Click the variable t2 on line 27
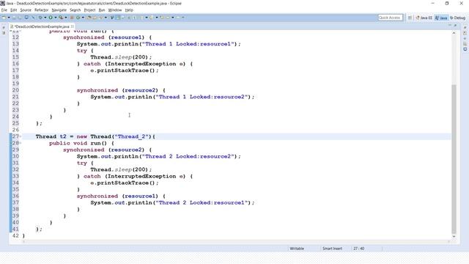 pos(63,136)
